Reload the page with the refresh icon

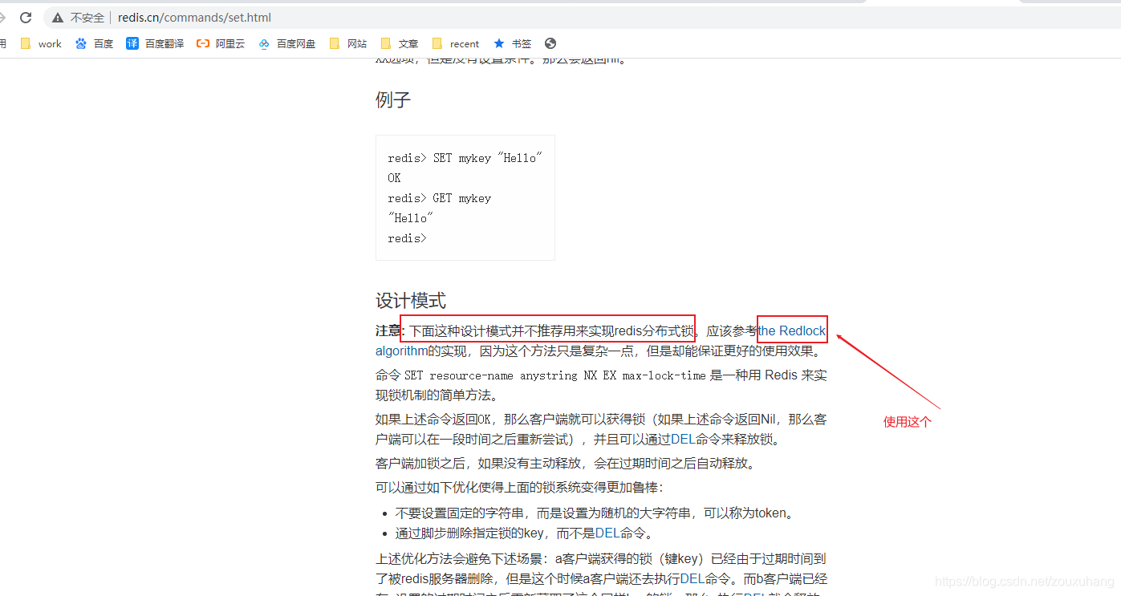pos(26,17)
